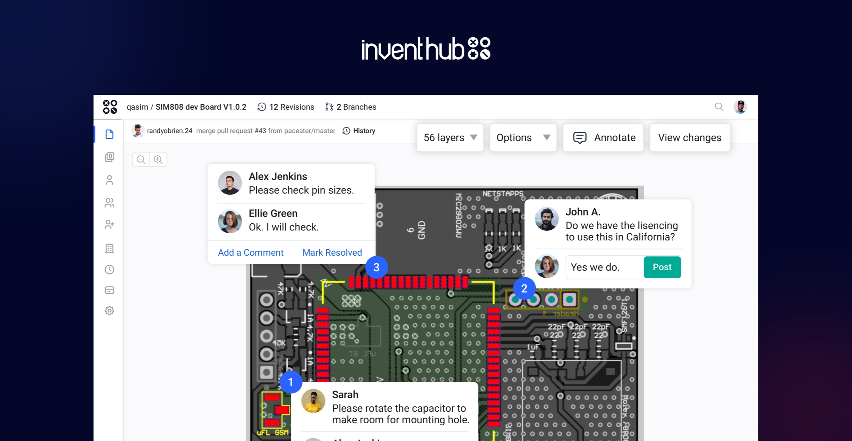Click the search icon in header
Screen dimensions: 852x441
tap(719, 107)
